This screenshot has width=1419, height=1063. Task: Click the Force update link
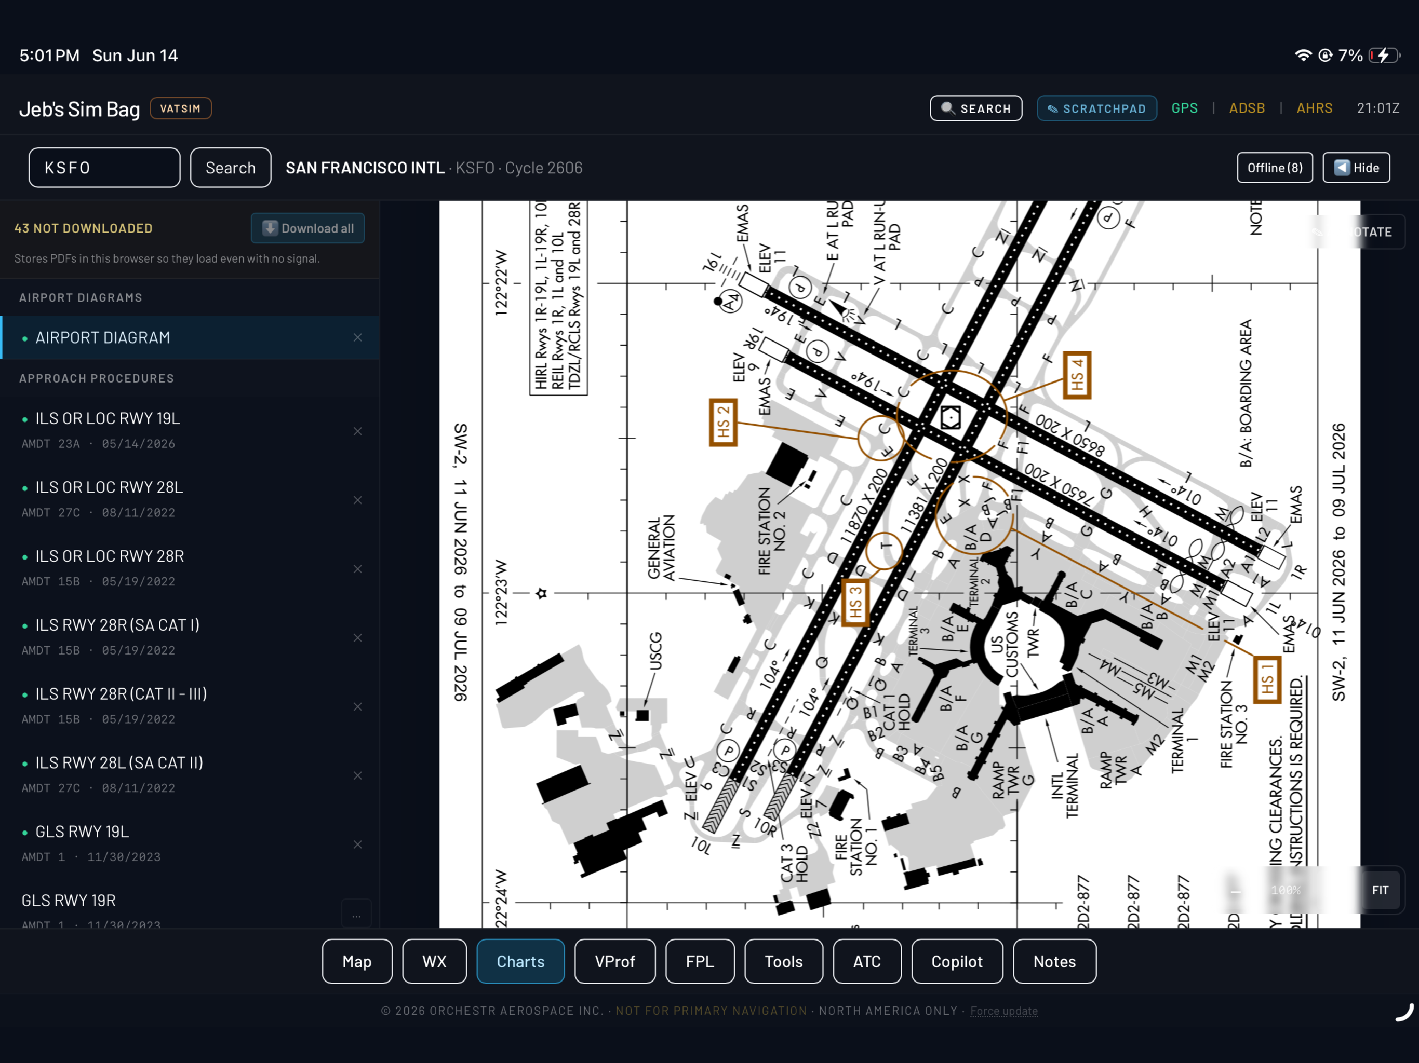(x=1003, y=1011)
